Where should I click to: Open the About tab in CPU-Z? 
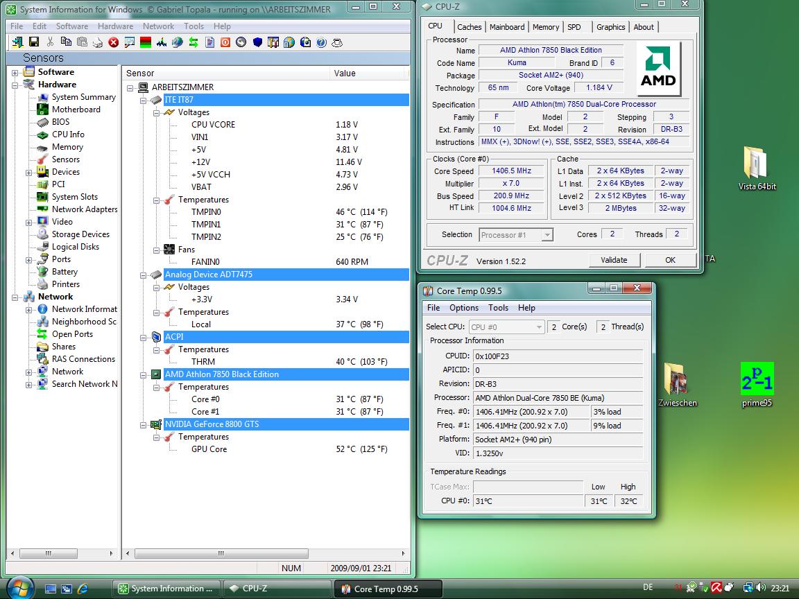tap(644, 27)
